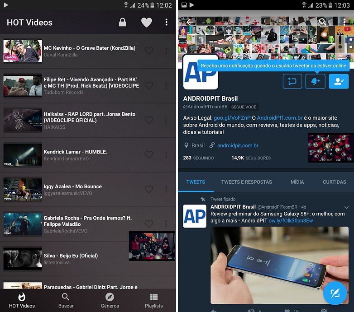Go back from ANDROIDPIT profile
This screenshot has height=312, width=354.
[x=190, y=22]
